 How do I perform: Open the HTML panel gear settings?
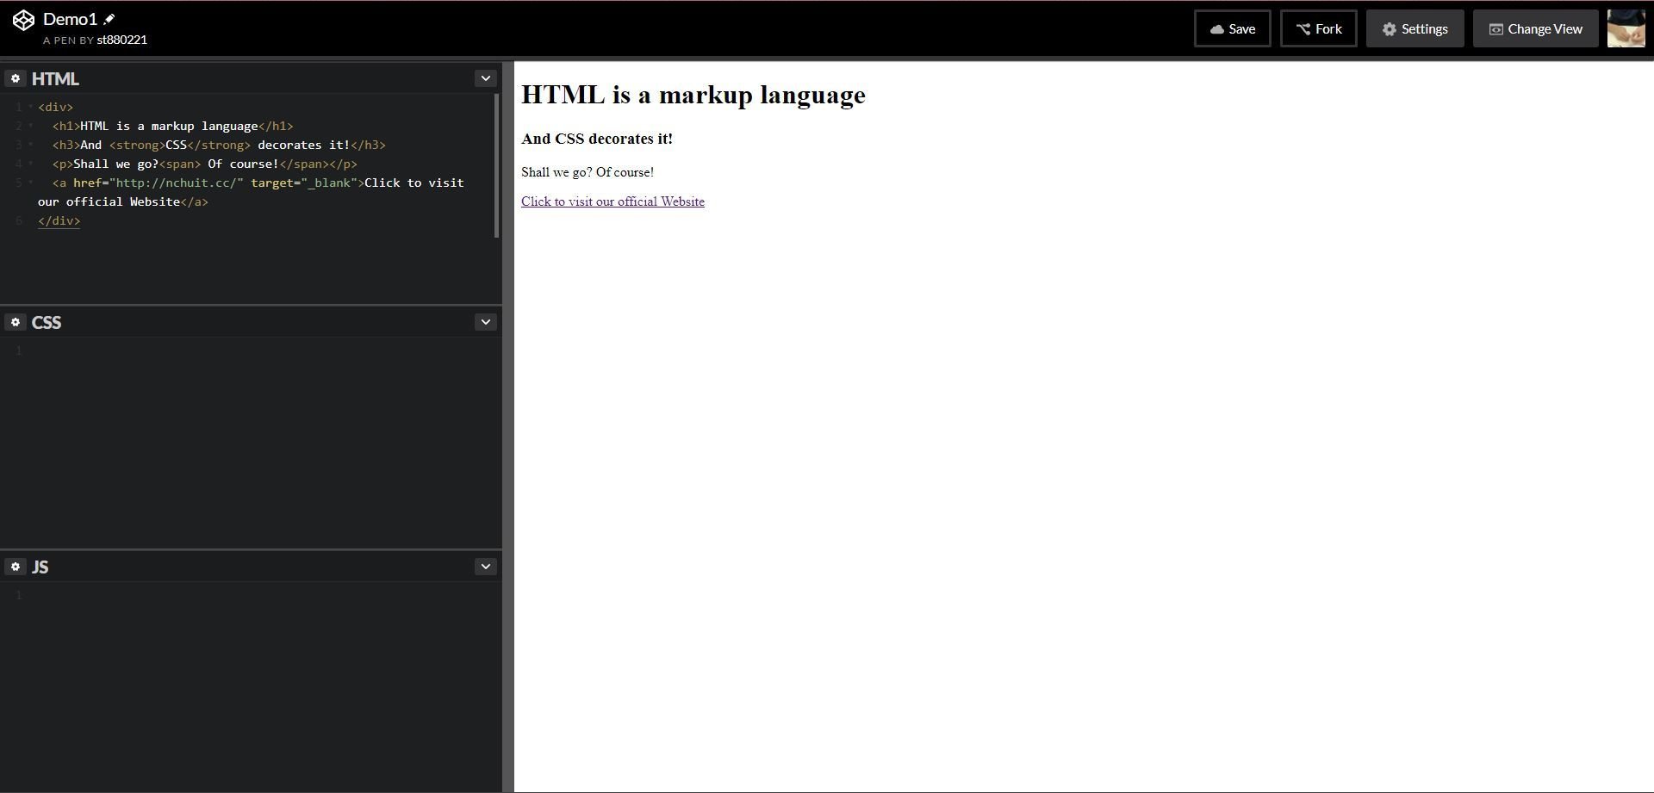(x=15, y=78)
